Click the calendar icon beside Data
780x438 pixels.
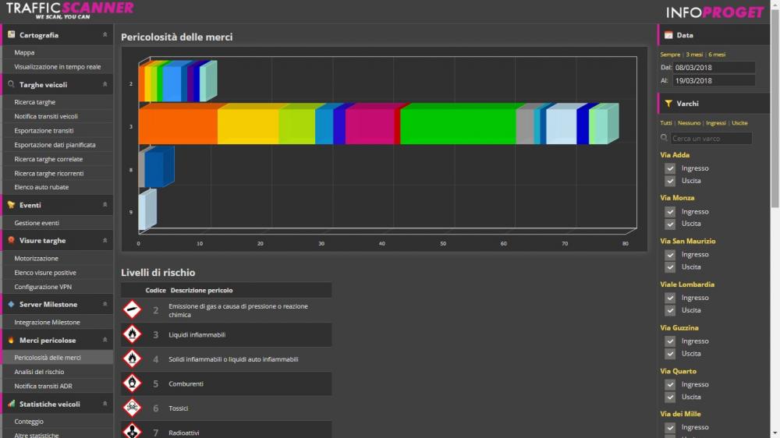(x=668, y=35)
